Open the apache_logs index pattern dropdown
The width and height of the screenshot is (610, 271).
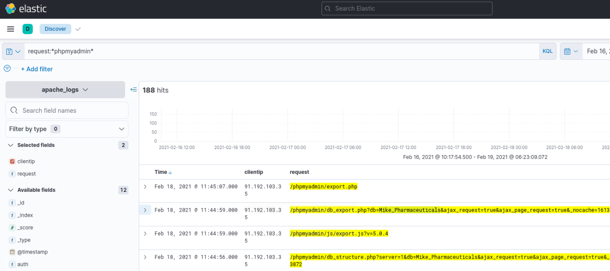click(x=65, y=90)
